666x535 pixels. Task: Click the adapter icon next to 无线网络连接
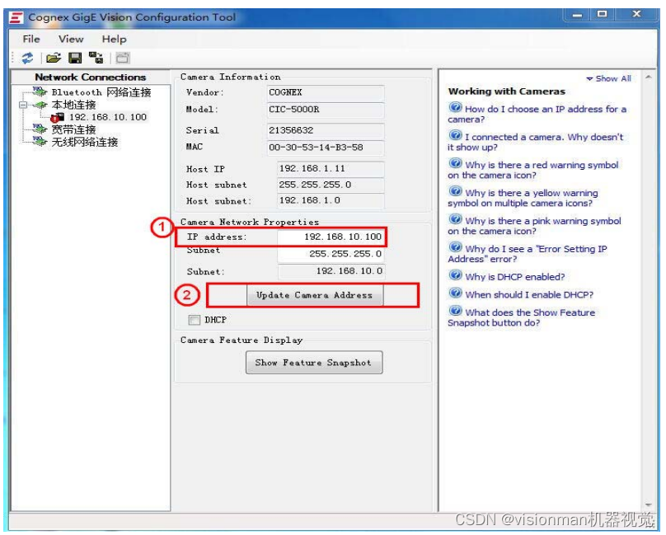click(38, 139)
